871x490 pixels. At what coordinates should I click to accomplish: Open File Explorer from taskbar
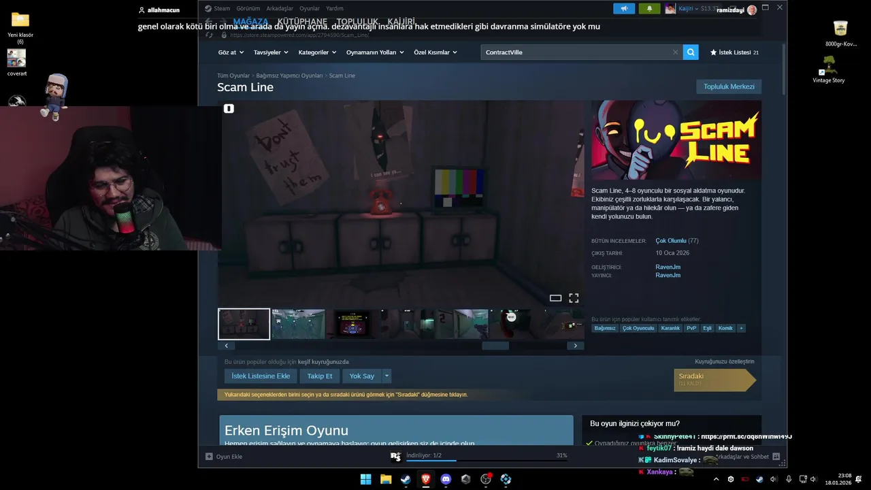point(386,479)
